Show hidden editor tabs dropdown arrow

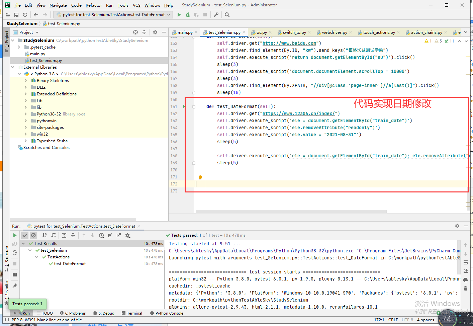tap(466, 32)
